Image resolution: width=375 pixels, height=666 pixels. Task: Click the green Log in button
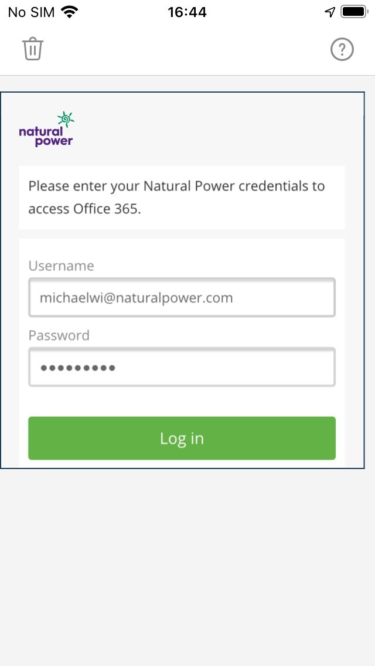click(x=182, y=438)
